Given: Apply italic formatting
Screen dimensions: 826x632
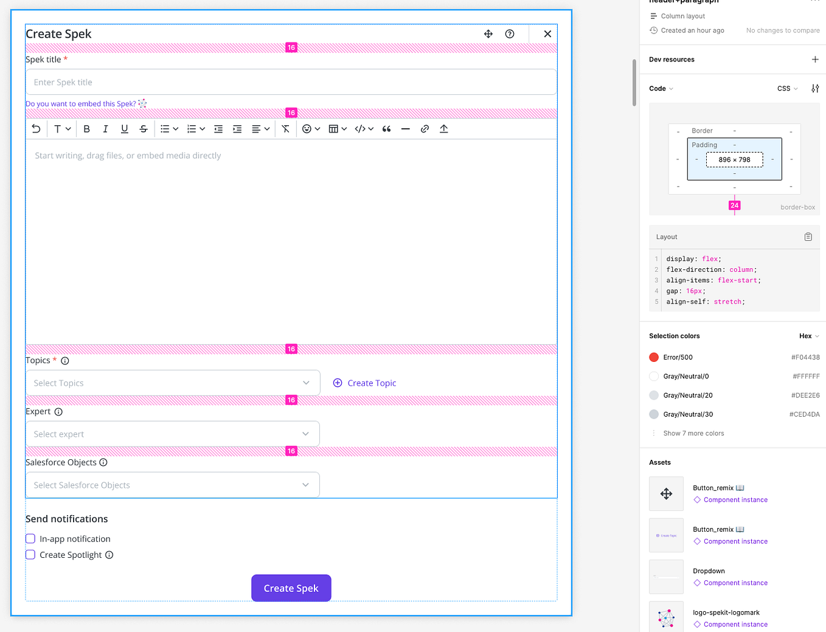Looking at the screenshot, I should point(105,128).
